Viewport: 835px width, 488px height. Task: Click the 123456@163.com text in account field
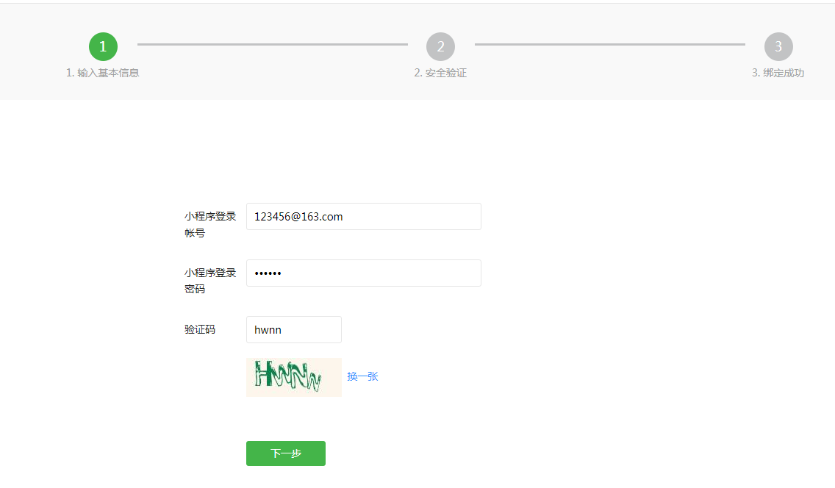(298, 217)
